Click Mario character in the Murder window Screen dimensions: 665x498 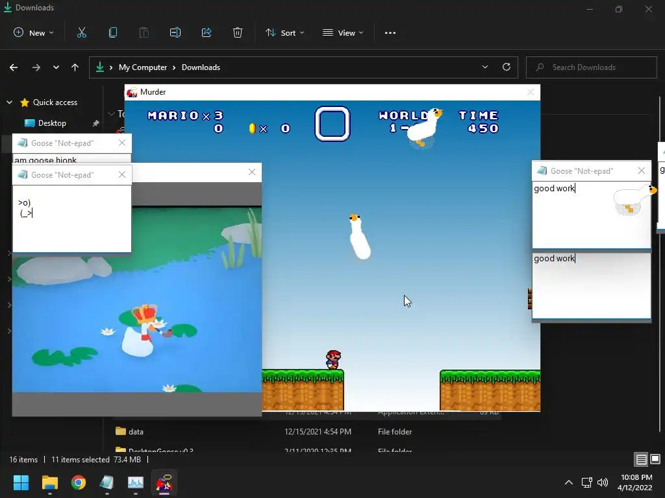(333, 359)
